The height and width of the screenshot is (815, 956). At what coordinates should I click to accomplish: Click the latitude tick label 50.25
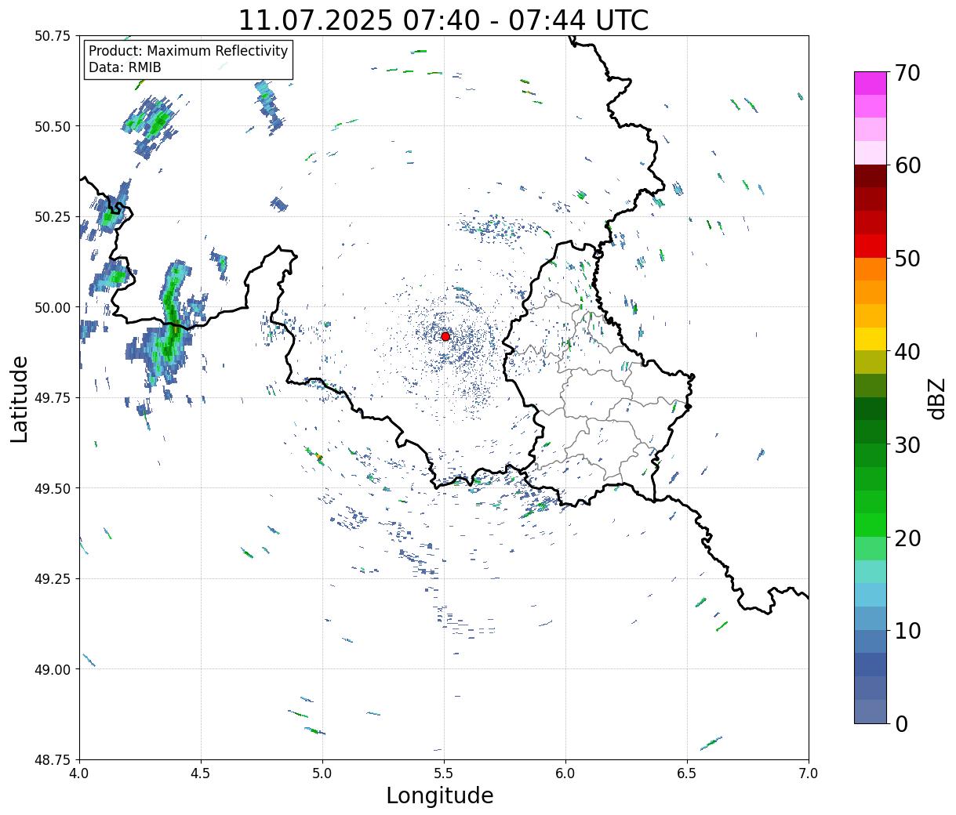tap(53, 217)
